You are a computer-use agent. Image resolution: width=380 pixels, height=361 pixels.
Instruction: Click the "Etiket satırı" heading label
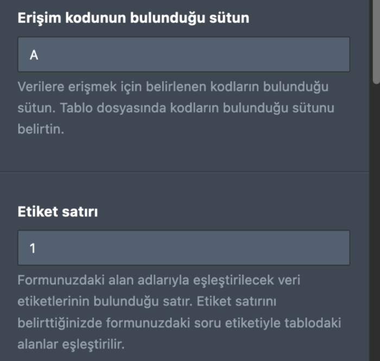point(58,211)
